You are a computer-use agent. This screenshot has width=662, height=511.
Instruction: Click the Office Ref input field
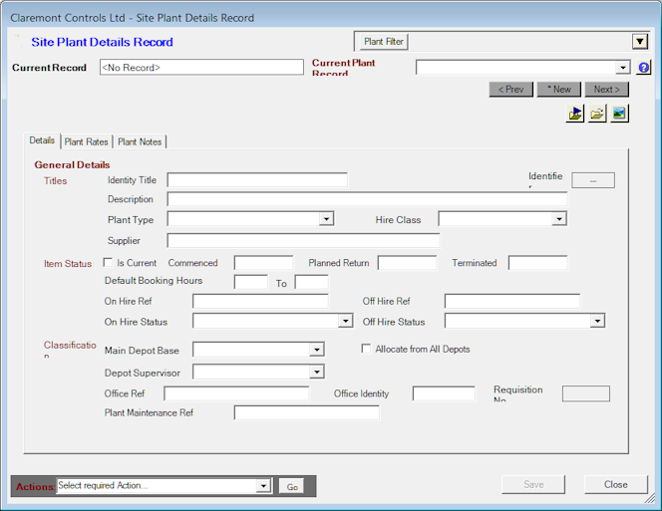point(236,393)
